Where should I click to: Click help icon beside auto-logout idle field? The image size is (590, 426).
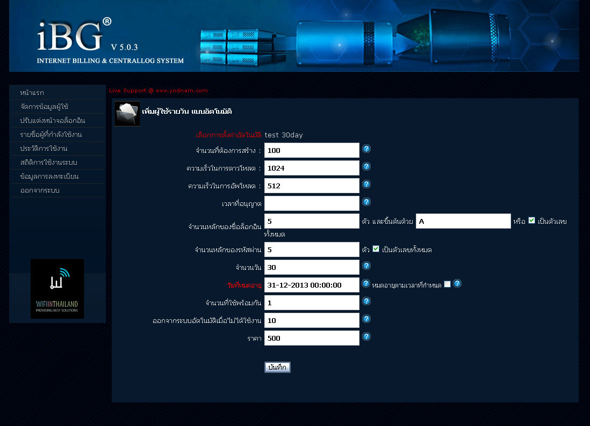pos(366,319)
